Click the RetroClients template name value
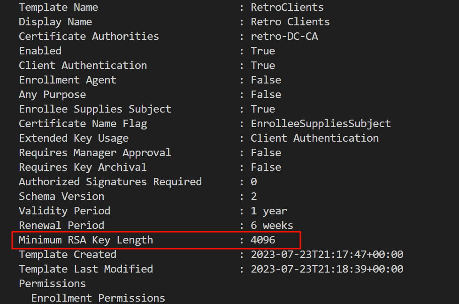The width and height of the screenshot is (459, 304). 287,8
